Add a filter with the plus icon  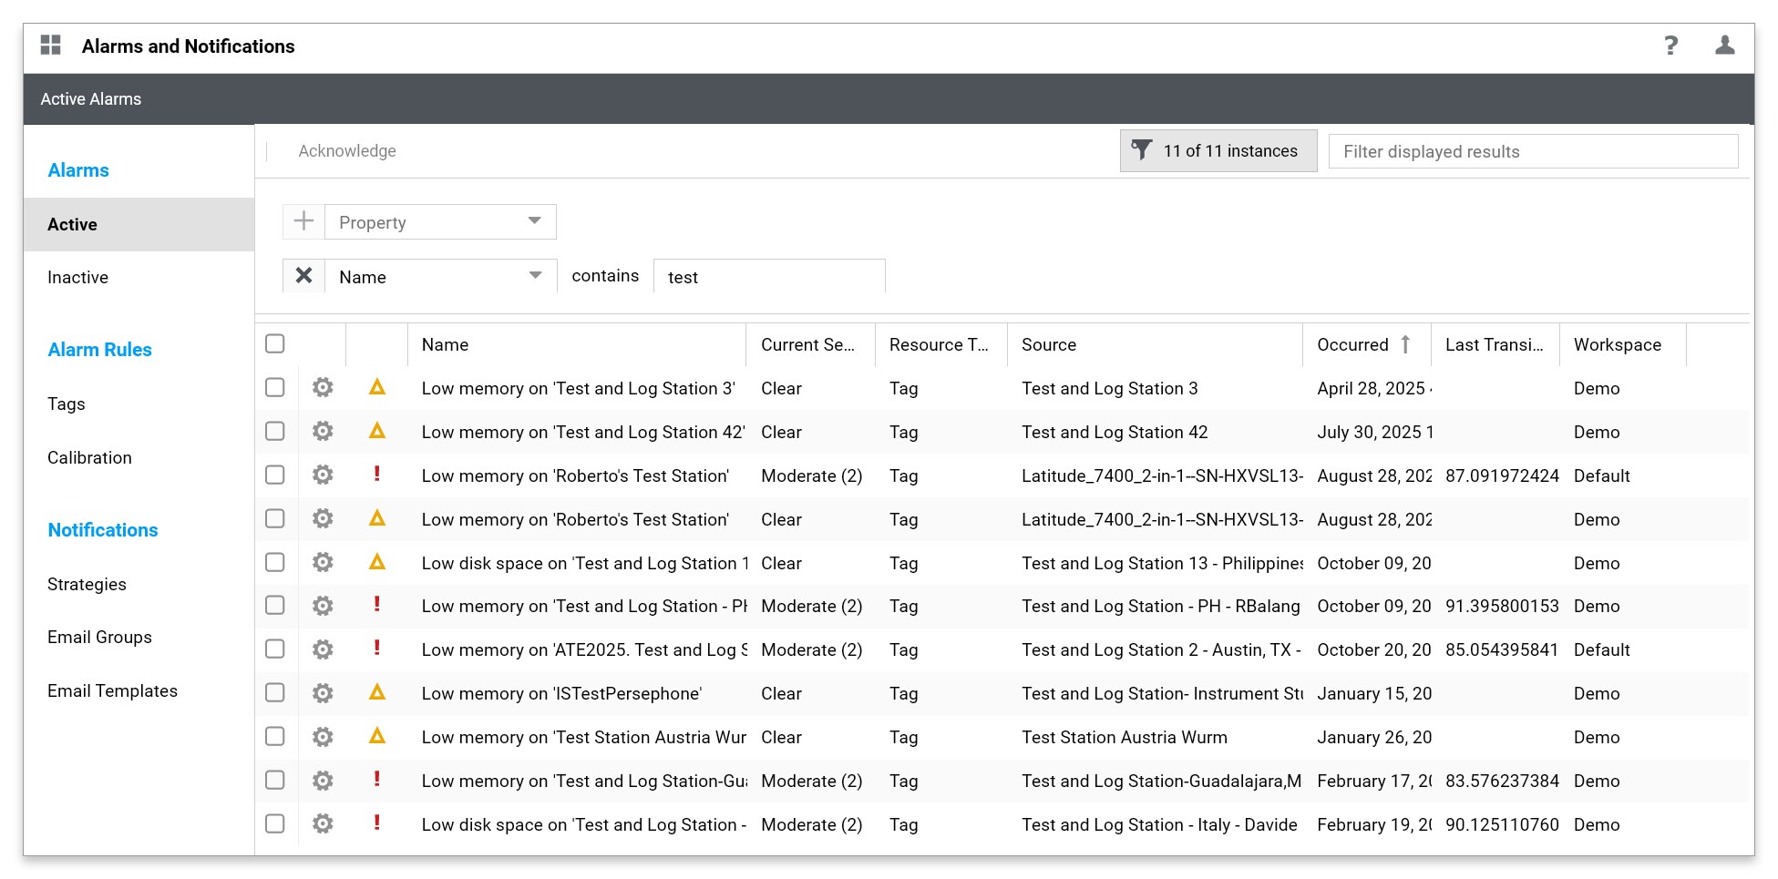coord(303,221)
